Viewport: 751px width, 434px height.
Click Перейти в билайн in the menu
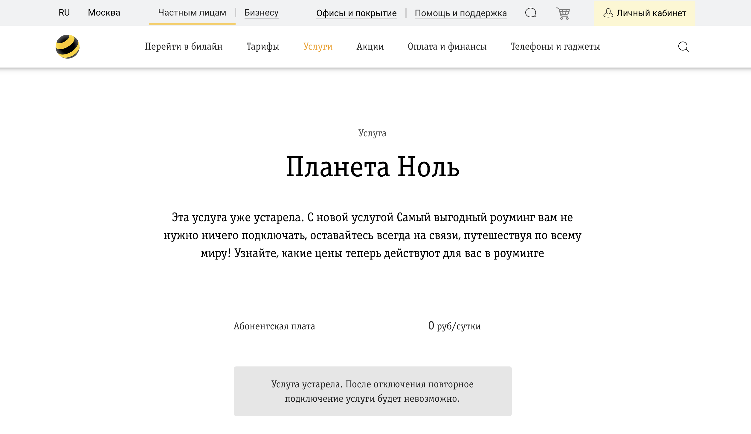[x=184, y=47]
